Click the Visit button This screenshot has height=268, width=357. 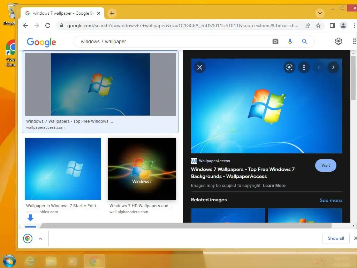pos(326,165)
